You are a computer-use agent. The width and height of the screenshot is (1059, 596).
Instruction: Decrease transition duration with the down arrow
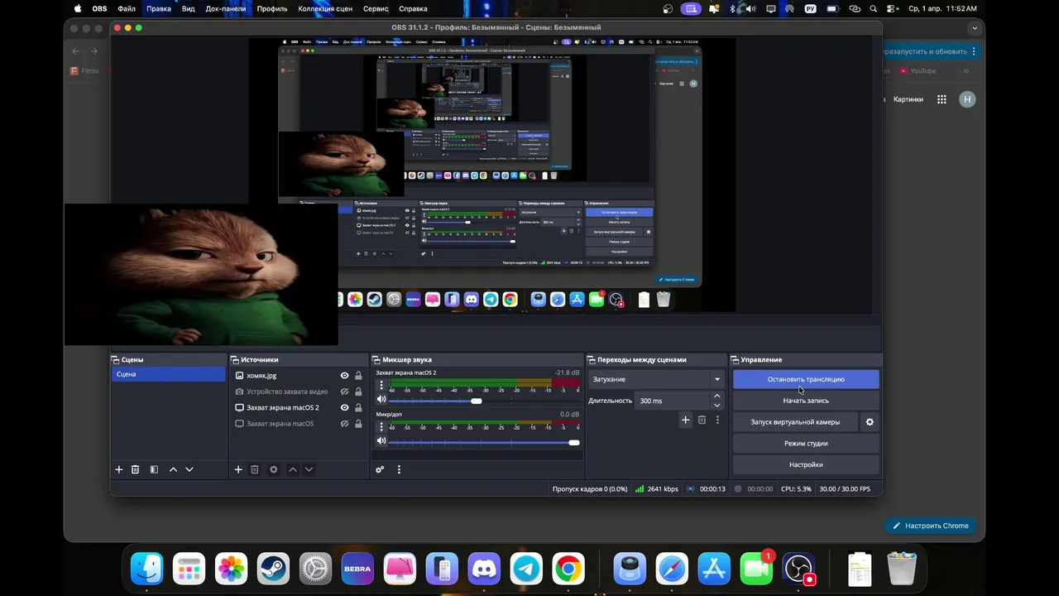pyautogui.click(x=717, y=406)
